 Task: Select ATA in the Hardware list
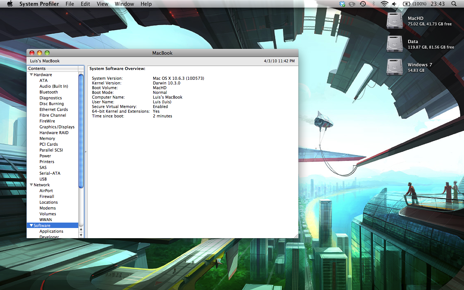tap(43, 80)
